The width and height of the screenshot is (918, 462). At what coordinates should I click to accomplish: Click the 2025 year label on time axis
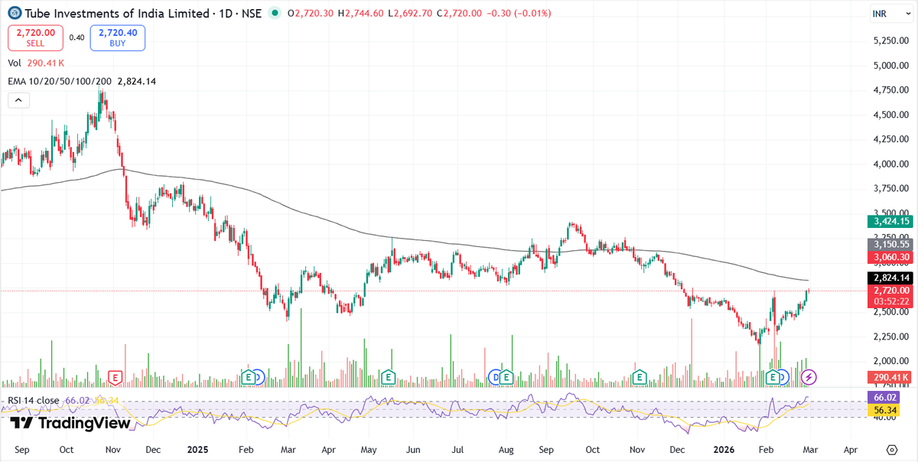198,450
